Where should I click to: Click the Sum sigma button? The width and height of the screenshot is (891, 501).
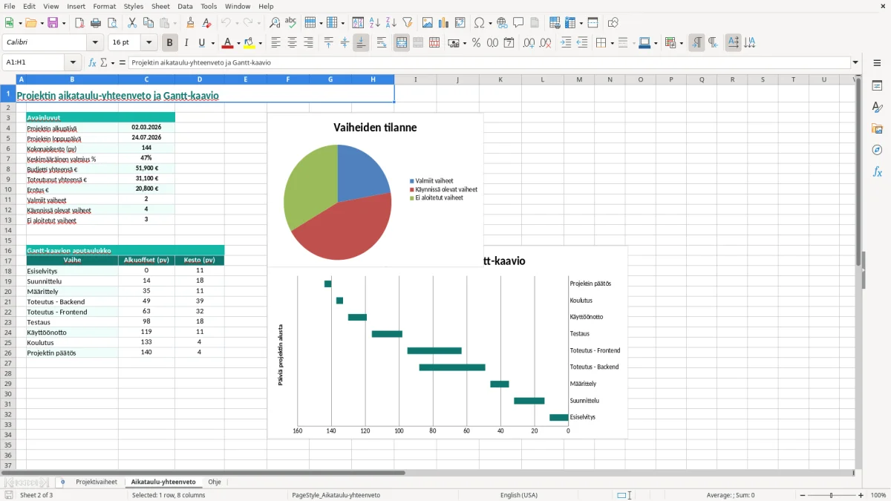[104, 63]
